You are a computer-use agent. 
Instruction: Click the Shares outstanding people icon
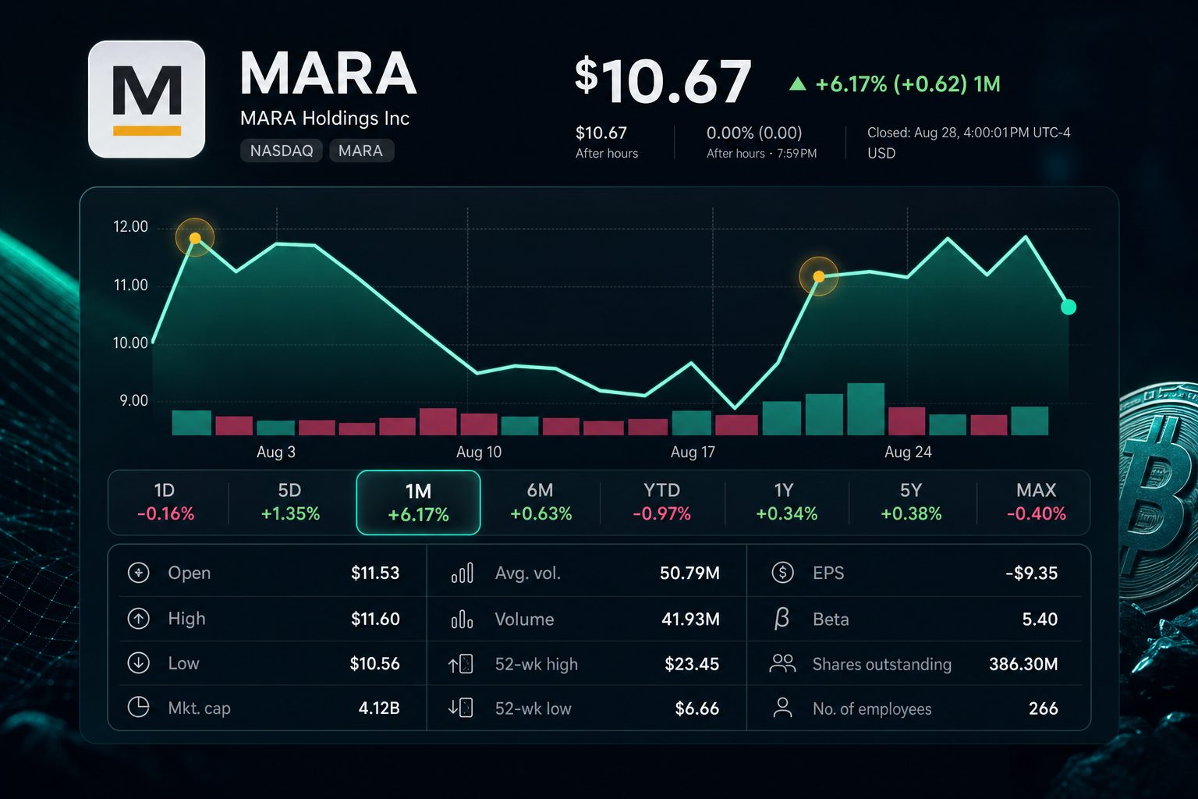[x=782, y=663]
